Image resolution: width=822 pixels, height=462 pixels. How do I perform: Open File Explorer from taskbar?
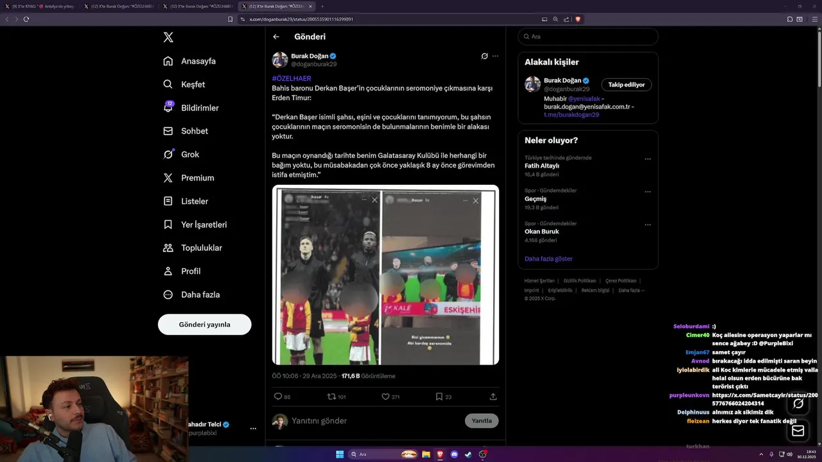click(x=426, y=454)
